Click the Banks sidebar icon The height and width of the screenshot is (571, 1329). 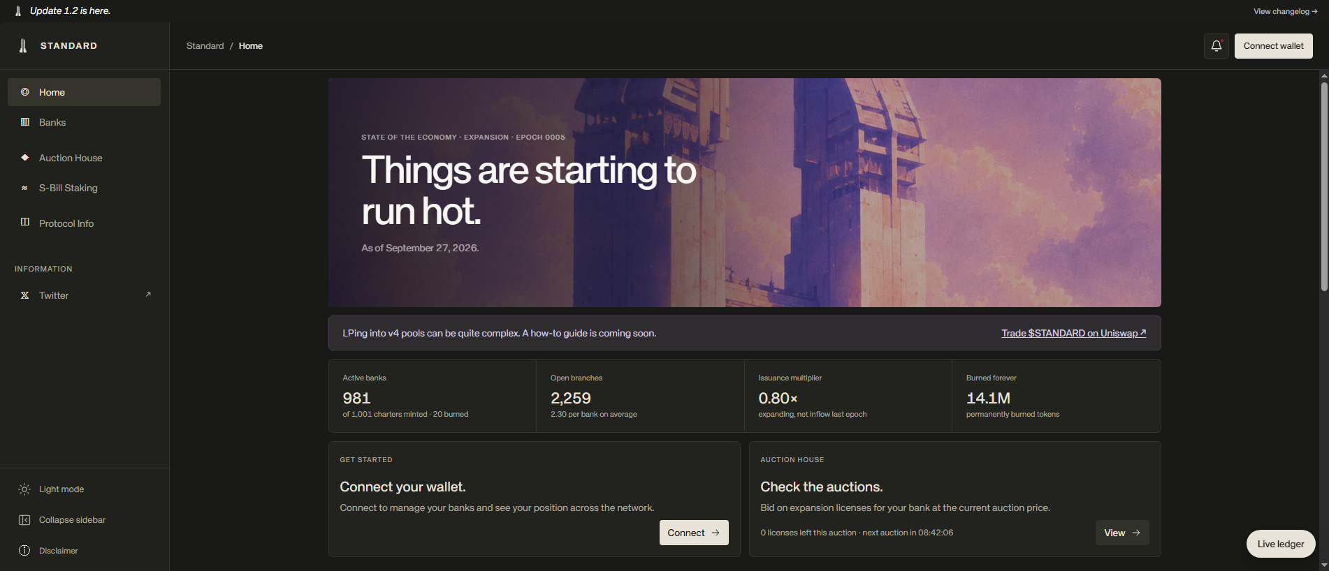point(25,122)
